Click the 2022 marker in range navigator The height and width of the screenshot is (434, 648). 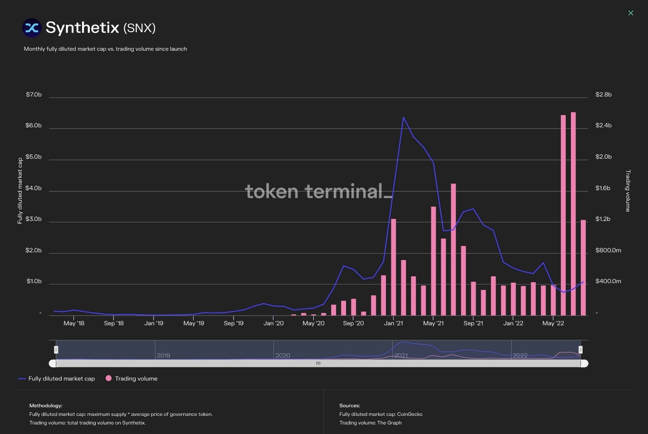[x=520, y=356]
